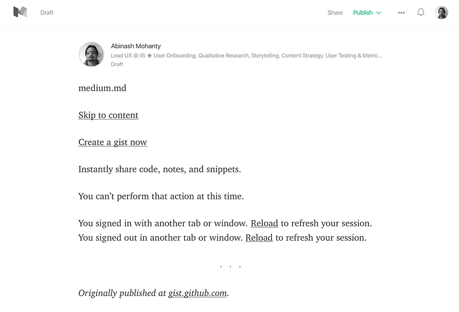Click the Draft label beside the logo
Image resolution: width=459 pixels, height=312 pixels.
(x=47, y=13)
